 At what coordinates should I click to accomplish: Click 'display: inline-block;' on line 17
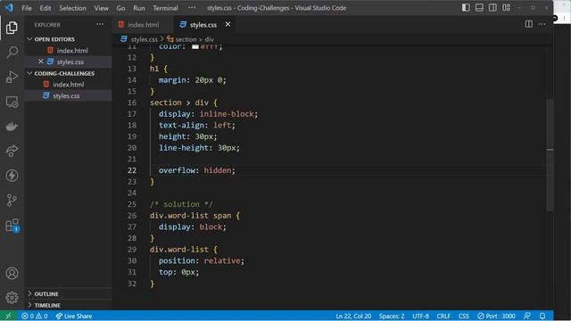(208, 113)
